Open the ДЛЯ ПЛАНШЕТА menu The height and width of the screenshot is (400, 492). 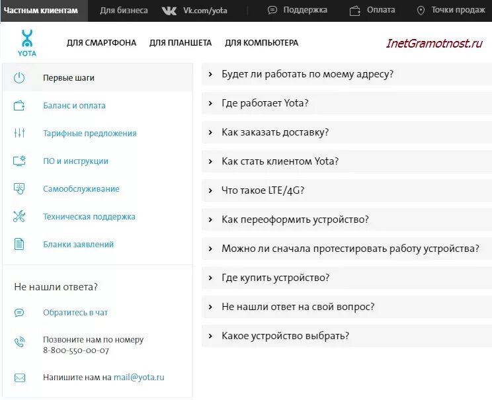click(x=181, y=43)
